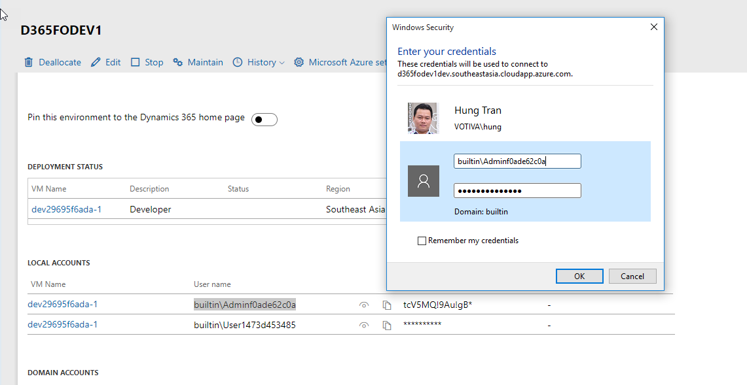Open dev29695f6ada-1 link in Deployment Status

coord(66,209)
